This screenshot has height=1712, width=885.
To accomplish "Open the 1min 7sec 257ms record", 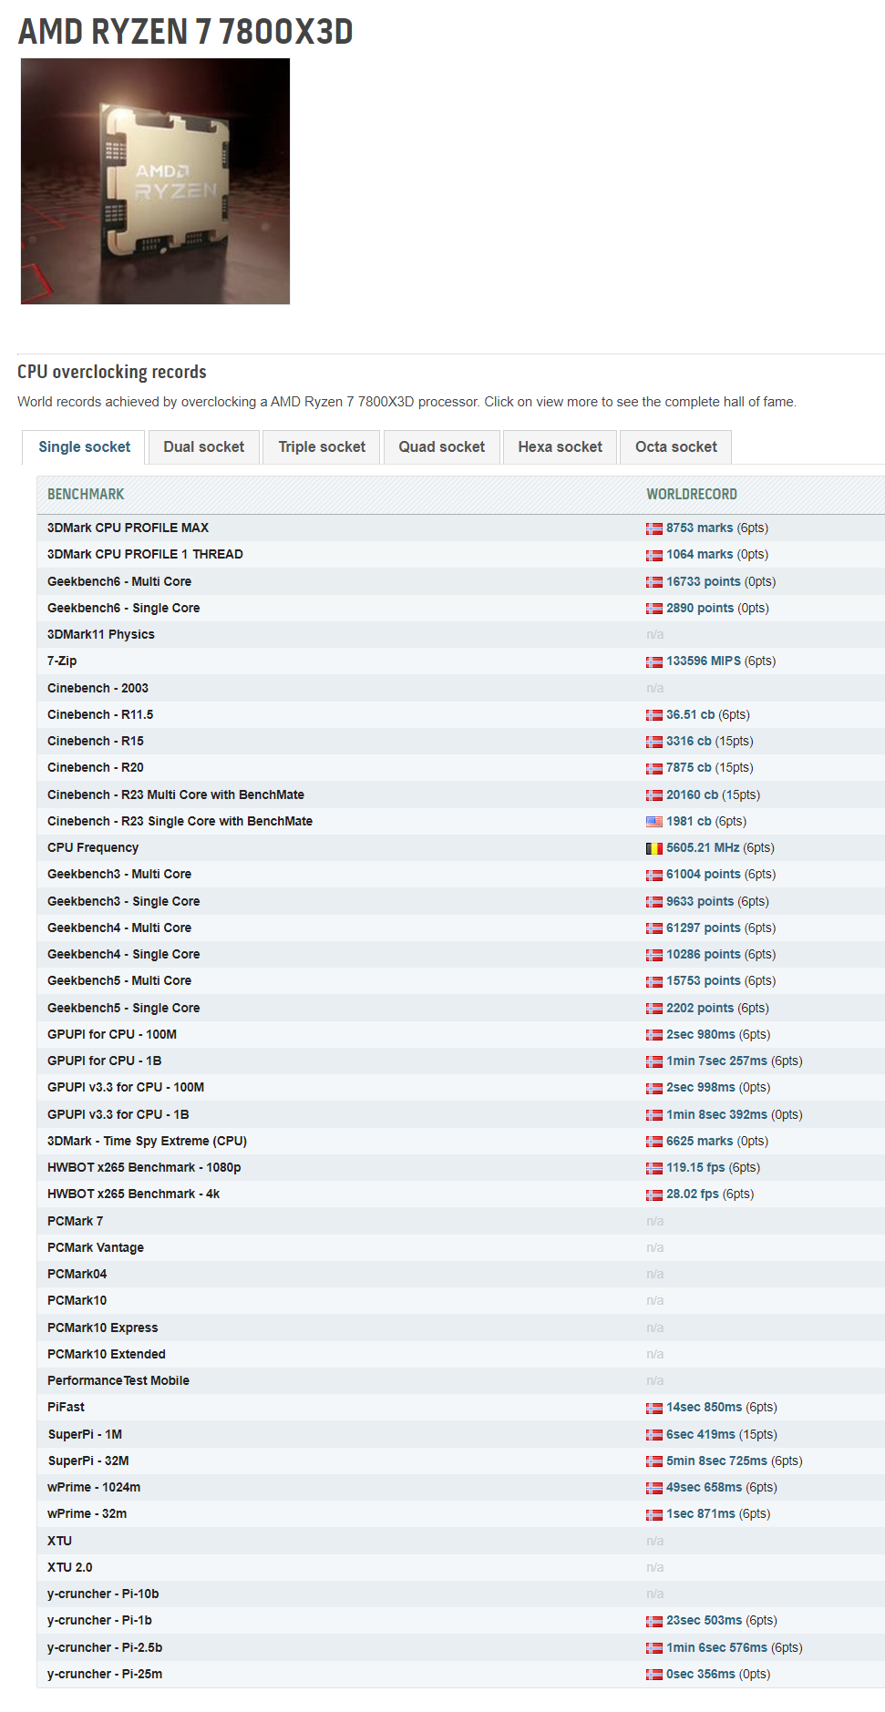I will click(716, 1061).
